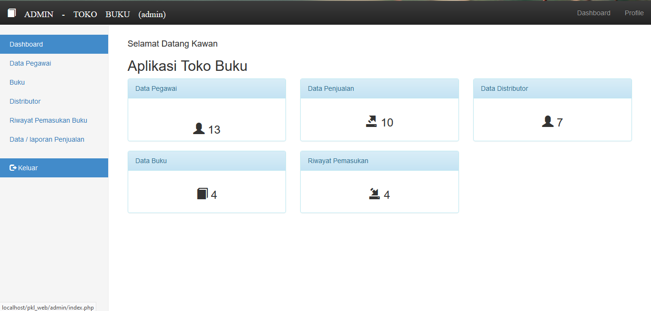Image resolution: width=651 pixels, height=311 pixels.
Task: Click the person icon on Data Pegawai card
Action: (x=199, y=128)
